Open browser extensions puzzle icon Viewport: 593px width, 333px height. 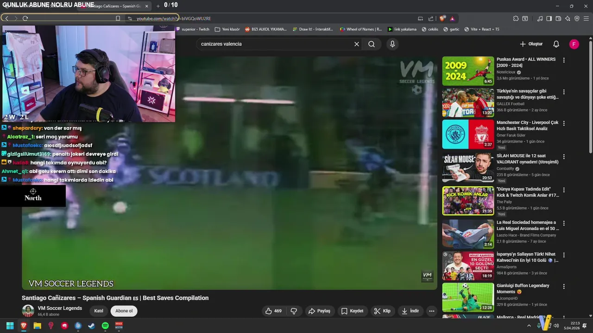[x=516, y=18]
